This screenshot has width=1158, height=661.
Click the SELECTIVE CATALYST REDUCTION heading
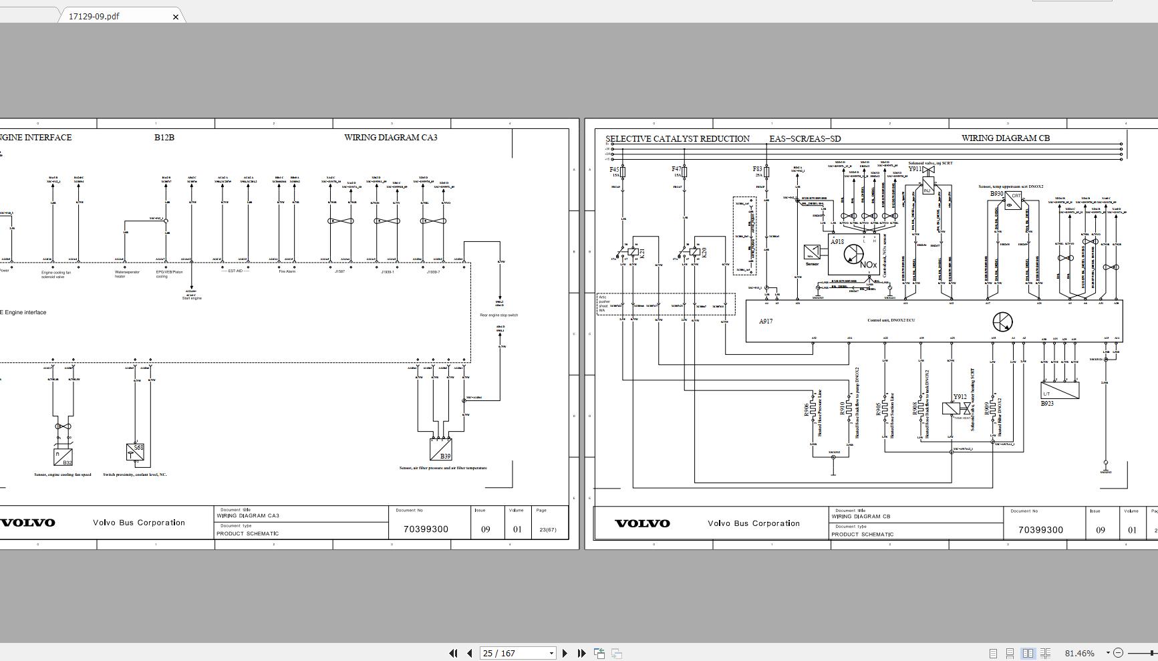tap(678, 138)
